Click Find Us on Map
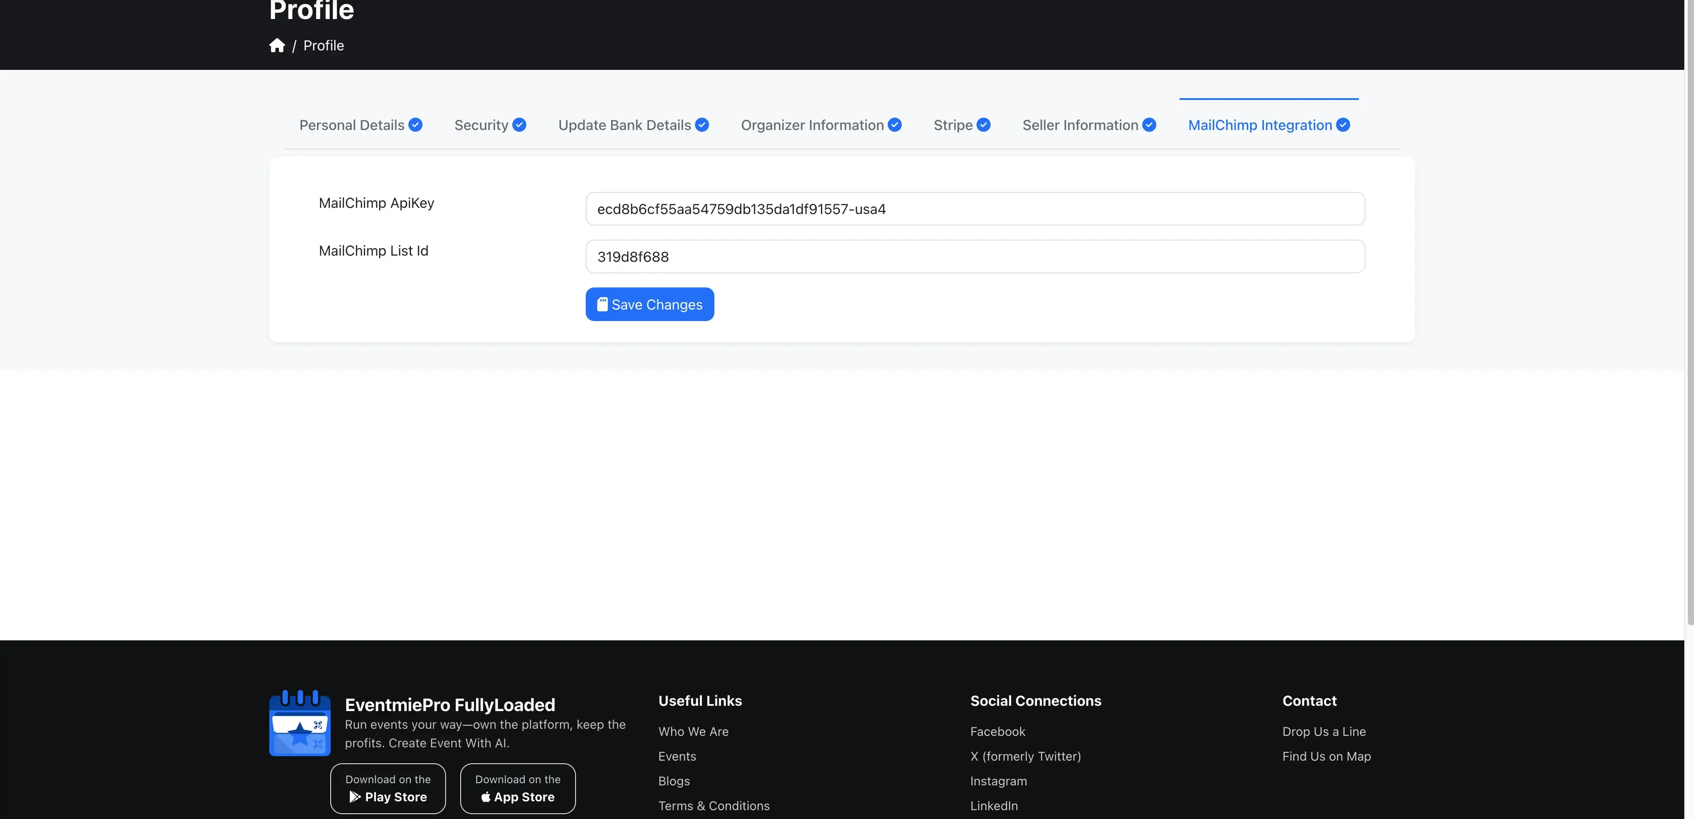The image size is (1694, 819). 1326,756
